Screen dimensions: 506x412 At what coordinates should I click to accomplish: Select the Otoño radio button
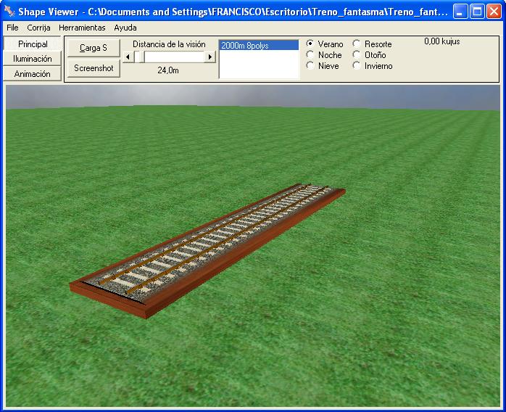[357, 55]
